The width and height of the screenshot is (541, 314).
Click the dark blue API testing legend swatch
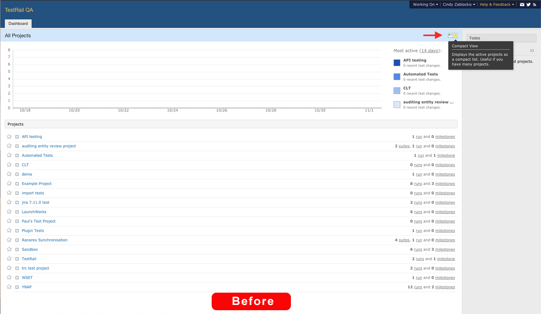tap(397, 63)
